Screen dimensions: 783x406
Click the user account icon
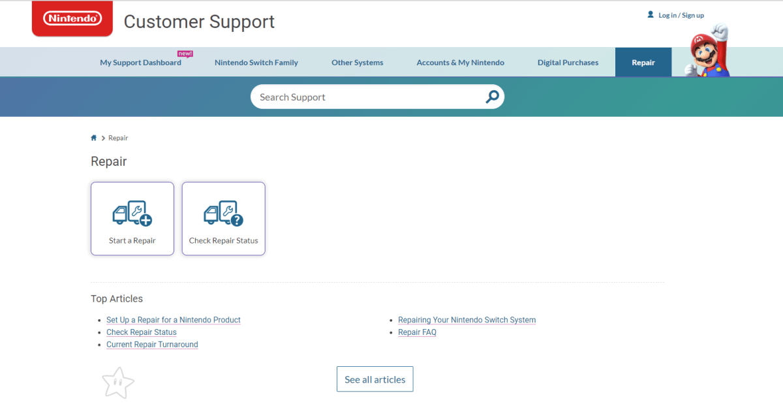tap(651, 14)
